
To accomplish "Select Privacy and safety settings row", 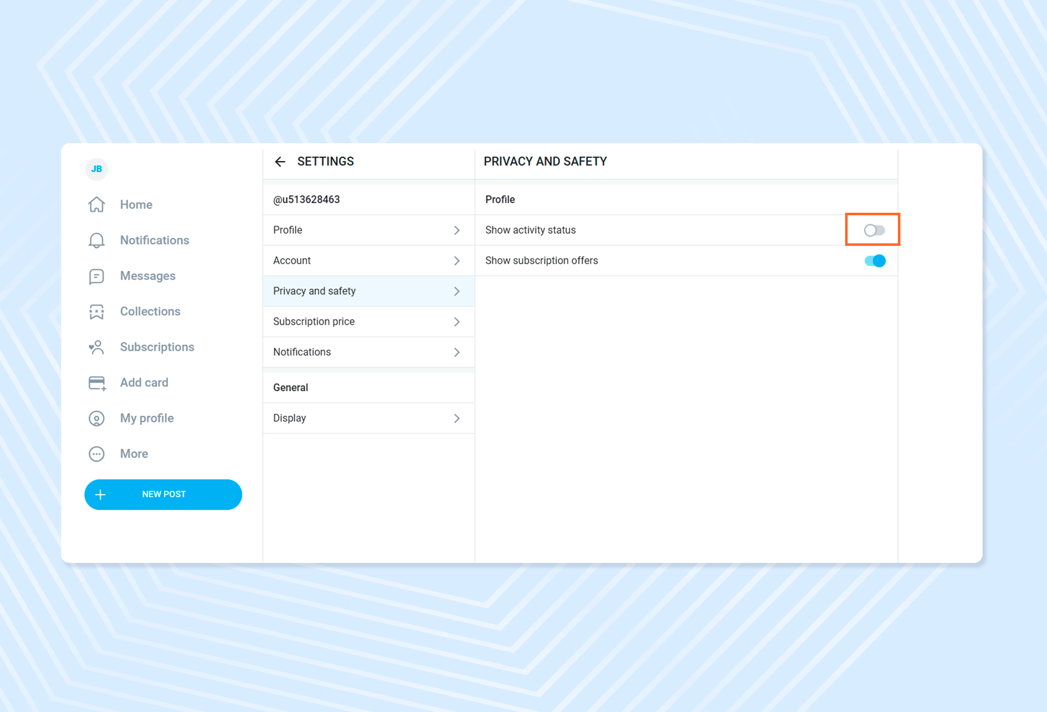I will [369, 291].
